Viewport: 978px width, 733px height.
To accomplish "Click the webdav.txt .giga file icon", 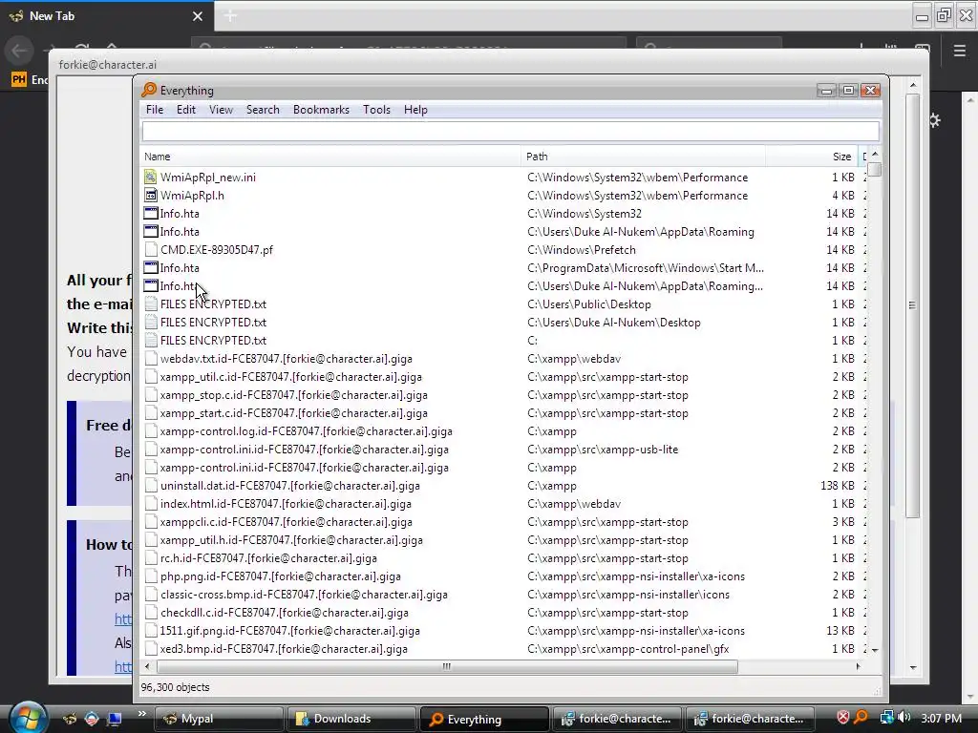I will (150, 359).
